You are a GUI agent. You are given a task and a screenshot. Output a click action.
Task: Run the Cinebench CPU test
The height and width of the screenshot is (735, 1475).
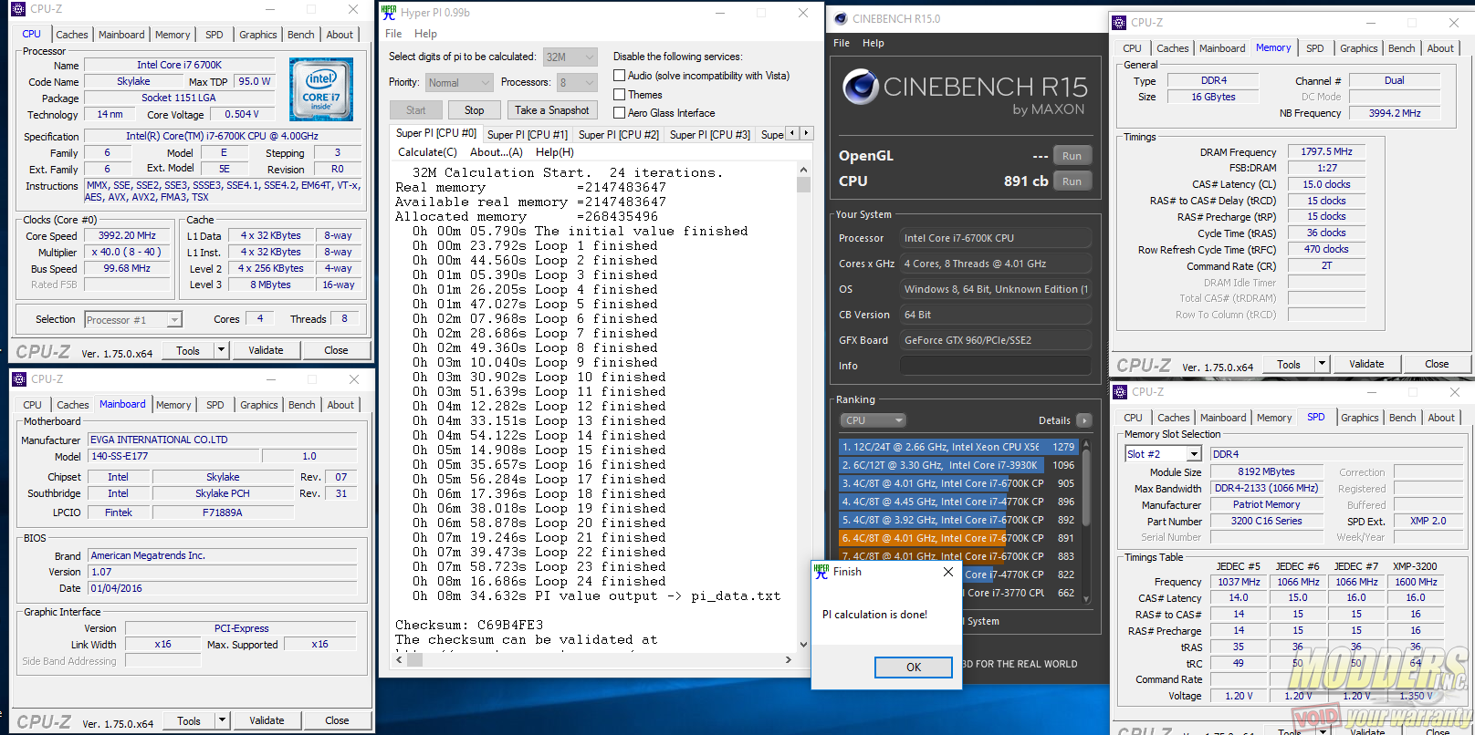point(1072,181)
